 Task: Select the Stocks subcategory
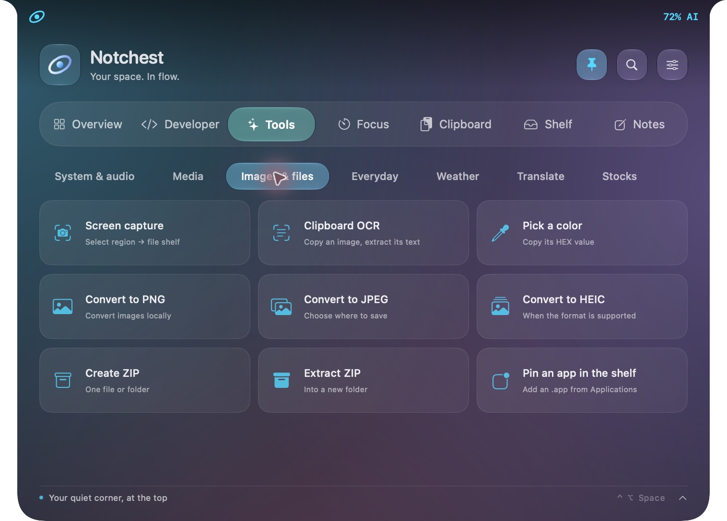coord(620,176)
